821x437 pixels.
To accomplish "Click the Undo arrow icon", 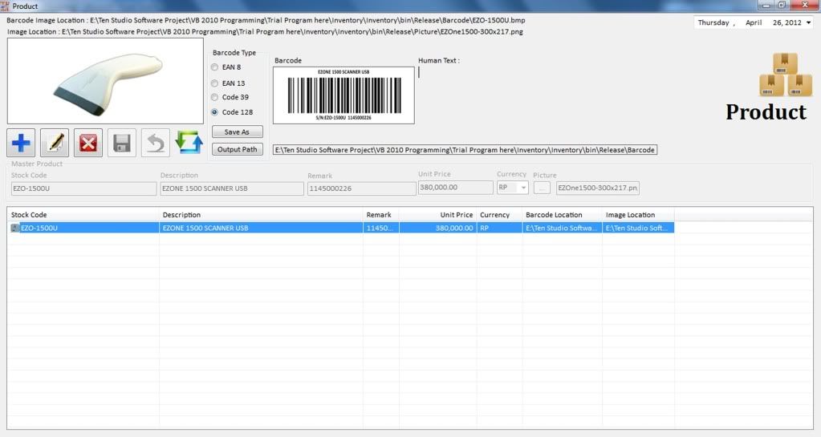I will point(156,143).
